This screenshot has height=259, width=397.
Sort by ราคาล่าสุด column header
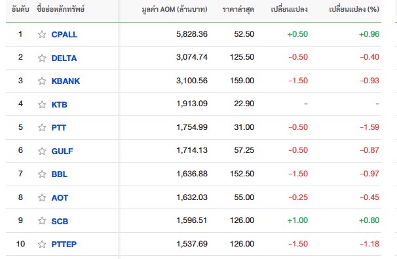point(238,9)
